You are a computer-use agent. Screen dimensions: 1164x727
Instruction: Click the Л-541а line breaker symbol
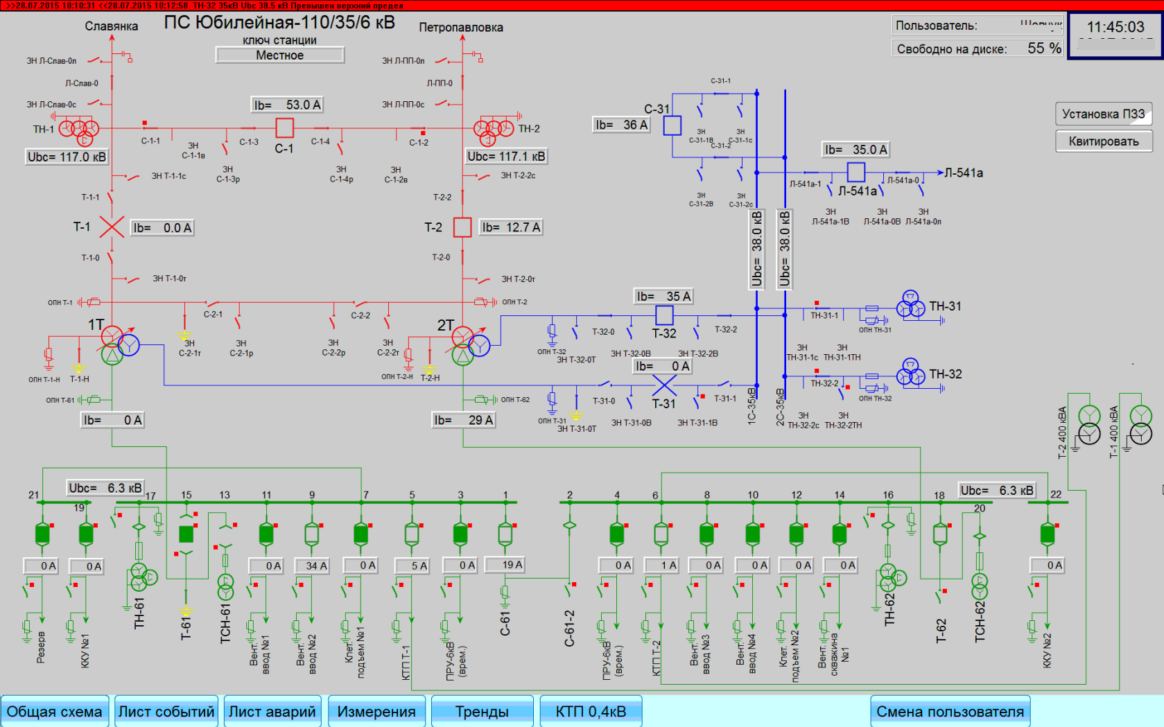coord(856,172)
